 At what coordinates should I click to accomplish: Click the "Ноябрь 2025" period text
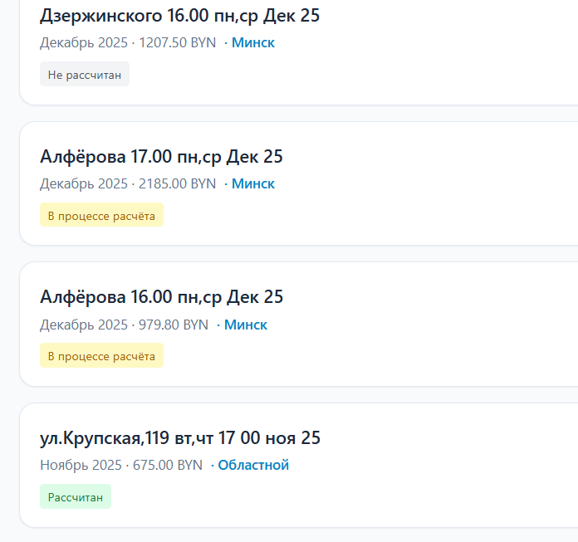tap(81, 465)
